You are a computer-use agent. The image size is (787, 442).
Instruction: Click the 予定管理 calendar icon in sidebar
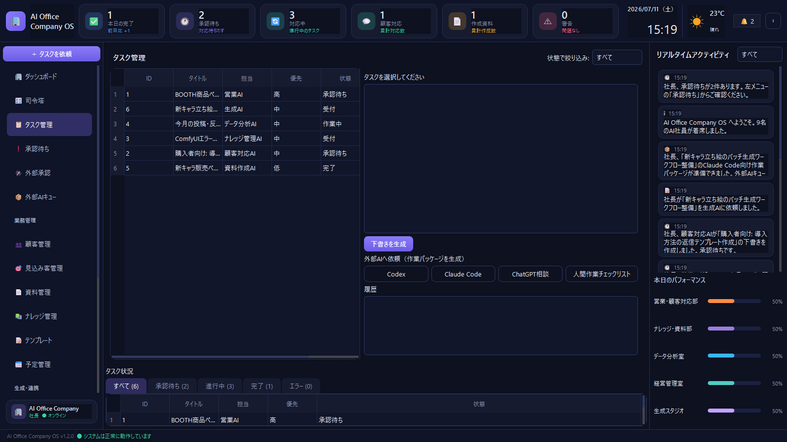point(18,364)
